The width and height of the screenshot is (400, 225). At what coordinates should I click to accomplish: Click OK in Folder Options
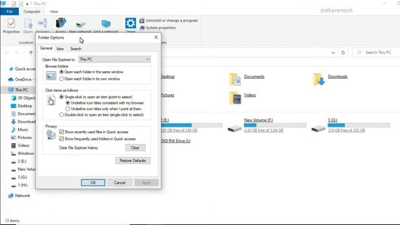pyautogui.click(x=93, y=182)
